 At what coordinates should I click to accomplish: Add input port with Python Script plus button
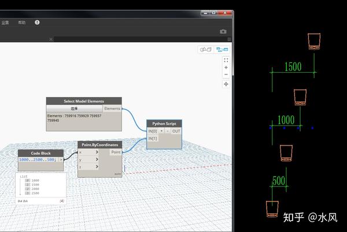tap(161, 131)
